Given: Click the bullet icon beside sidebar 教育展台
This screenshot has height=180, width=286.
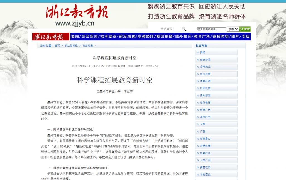Looking at the screenshot, I should [197, 139].
